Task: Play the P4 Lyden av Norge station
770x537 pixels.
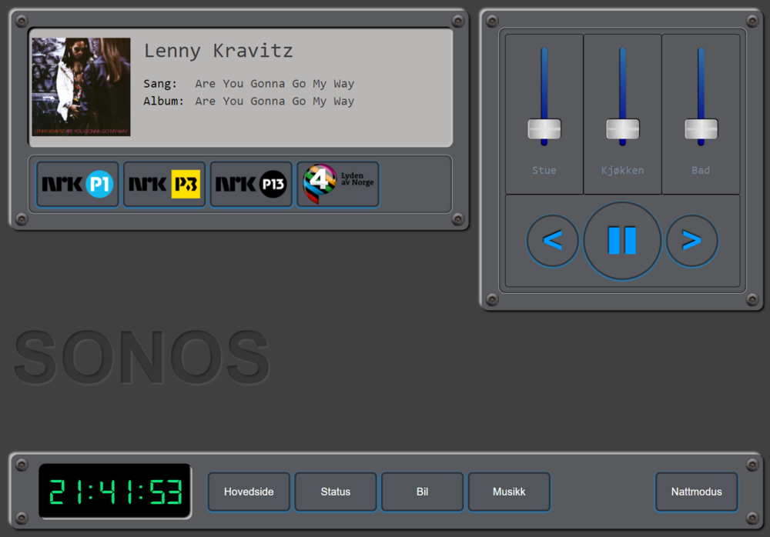Action: tap(338, 185)
